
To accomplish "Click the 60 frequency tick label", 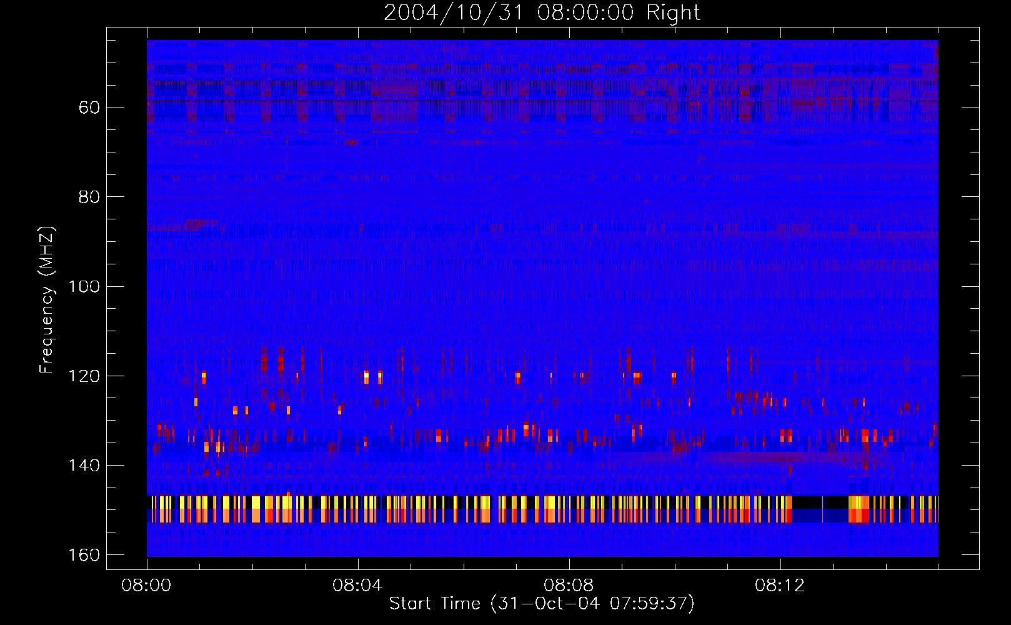I will pyautogui.click(x=89, y=107).
